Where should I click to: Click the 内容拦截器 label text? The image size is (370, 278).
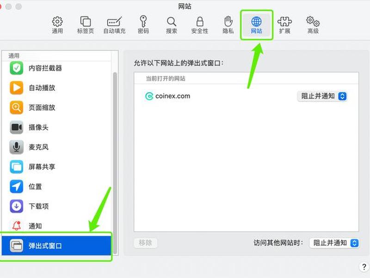(45, 68)
